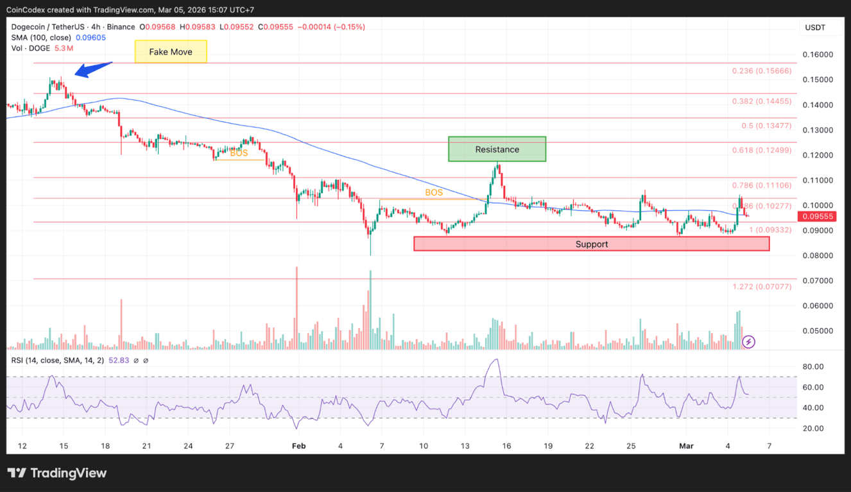
Task: Click the 0.618 Fibonacci level label
Action: 762,150
